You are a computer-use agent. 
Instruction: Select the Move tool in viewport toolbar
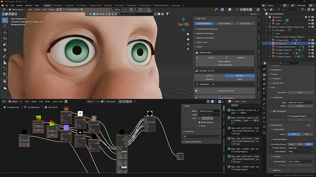tap(5, 32)
